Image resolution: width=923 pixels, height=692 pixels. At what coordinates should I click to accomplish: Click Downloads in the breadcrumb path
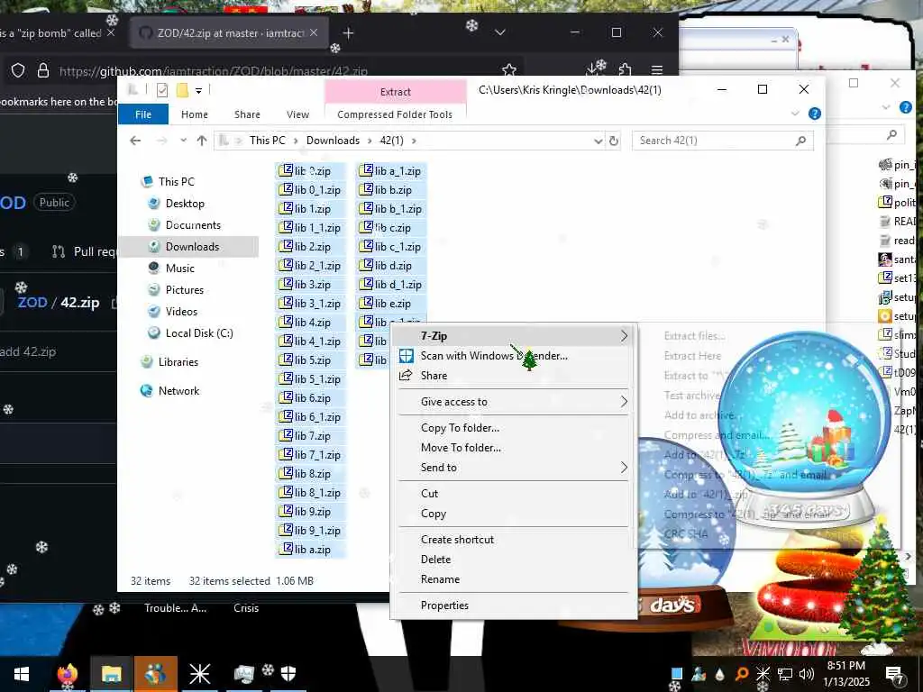pos(333,141)
